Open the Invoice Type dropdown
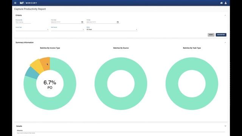The width and height of the screenshot is (242, 136). pos(32,29)
